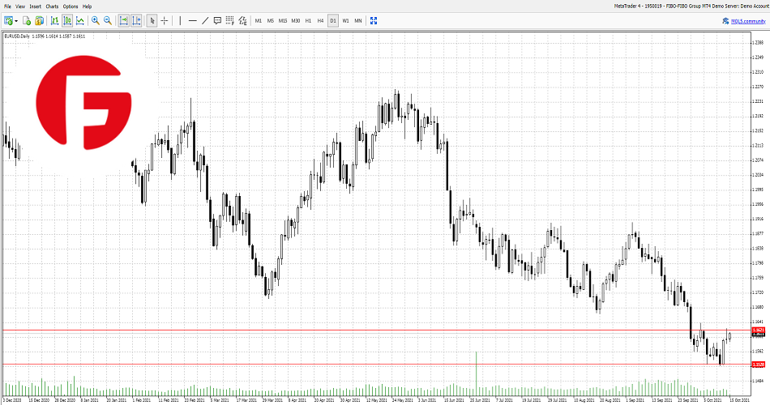
Task: Switch chart to candlestick mode
Action: tap(67, 20)
